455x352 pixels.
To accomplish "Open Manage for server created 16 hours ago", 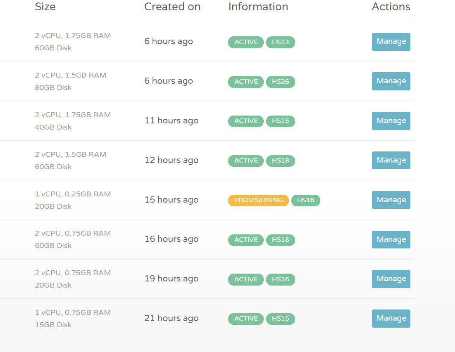I will click(391, 239).
